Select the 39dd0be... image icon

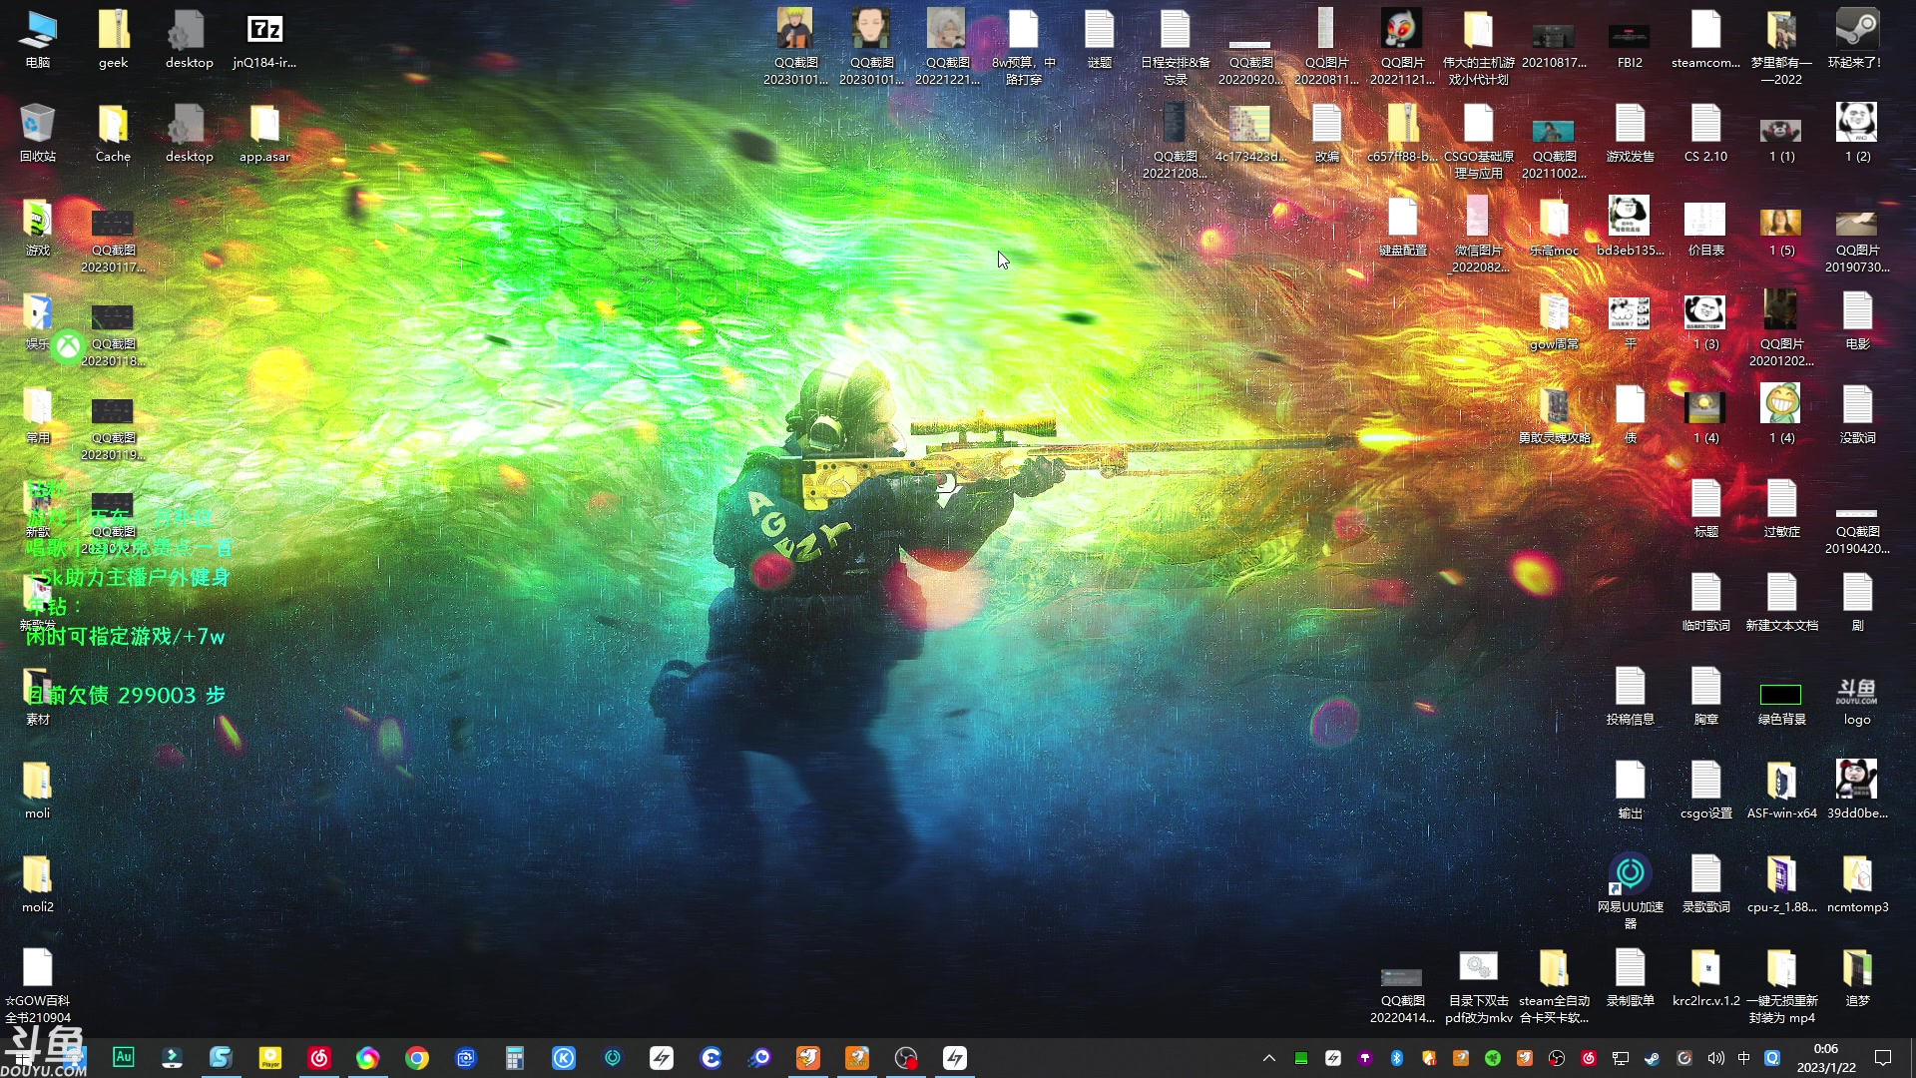point(1857,789)
